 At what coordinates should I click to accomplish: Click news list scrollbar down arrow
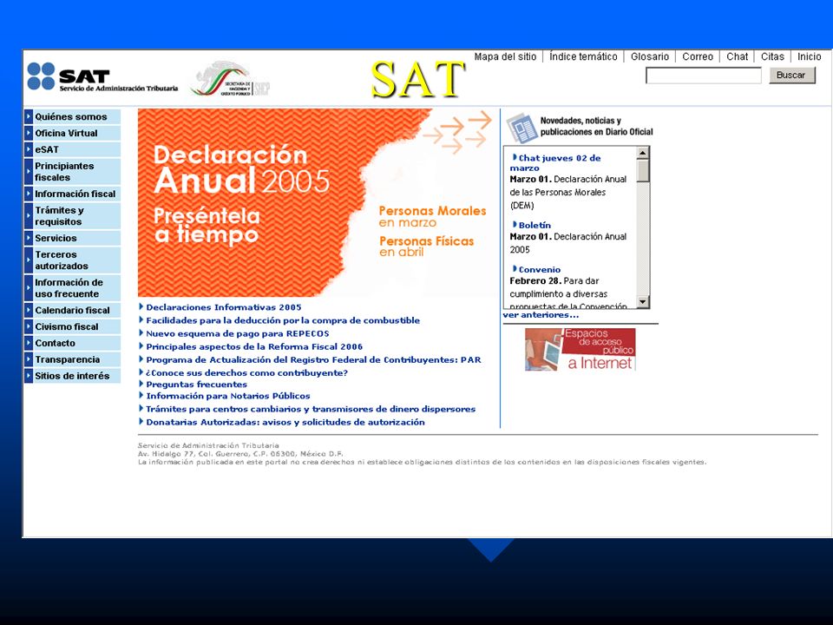tap(643, 302)
